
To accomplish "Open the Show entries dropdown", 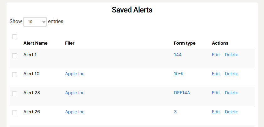I will tap(35, 22).
